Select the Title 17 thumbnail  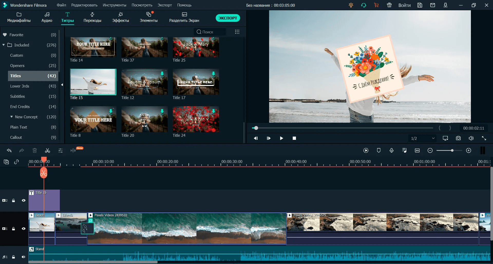point(196,82)
